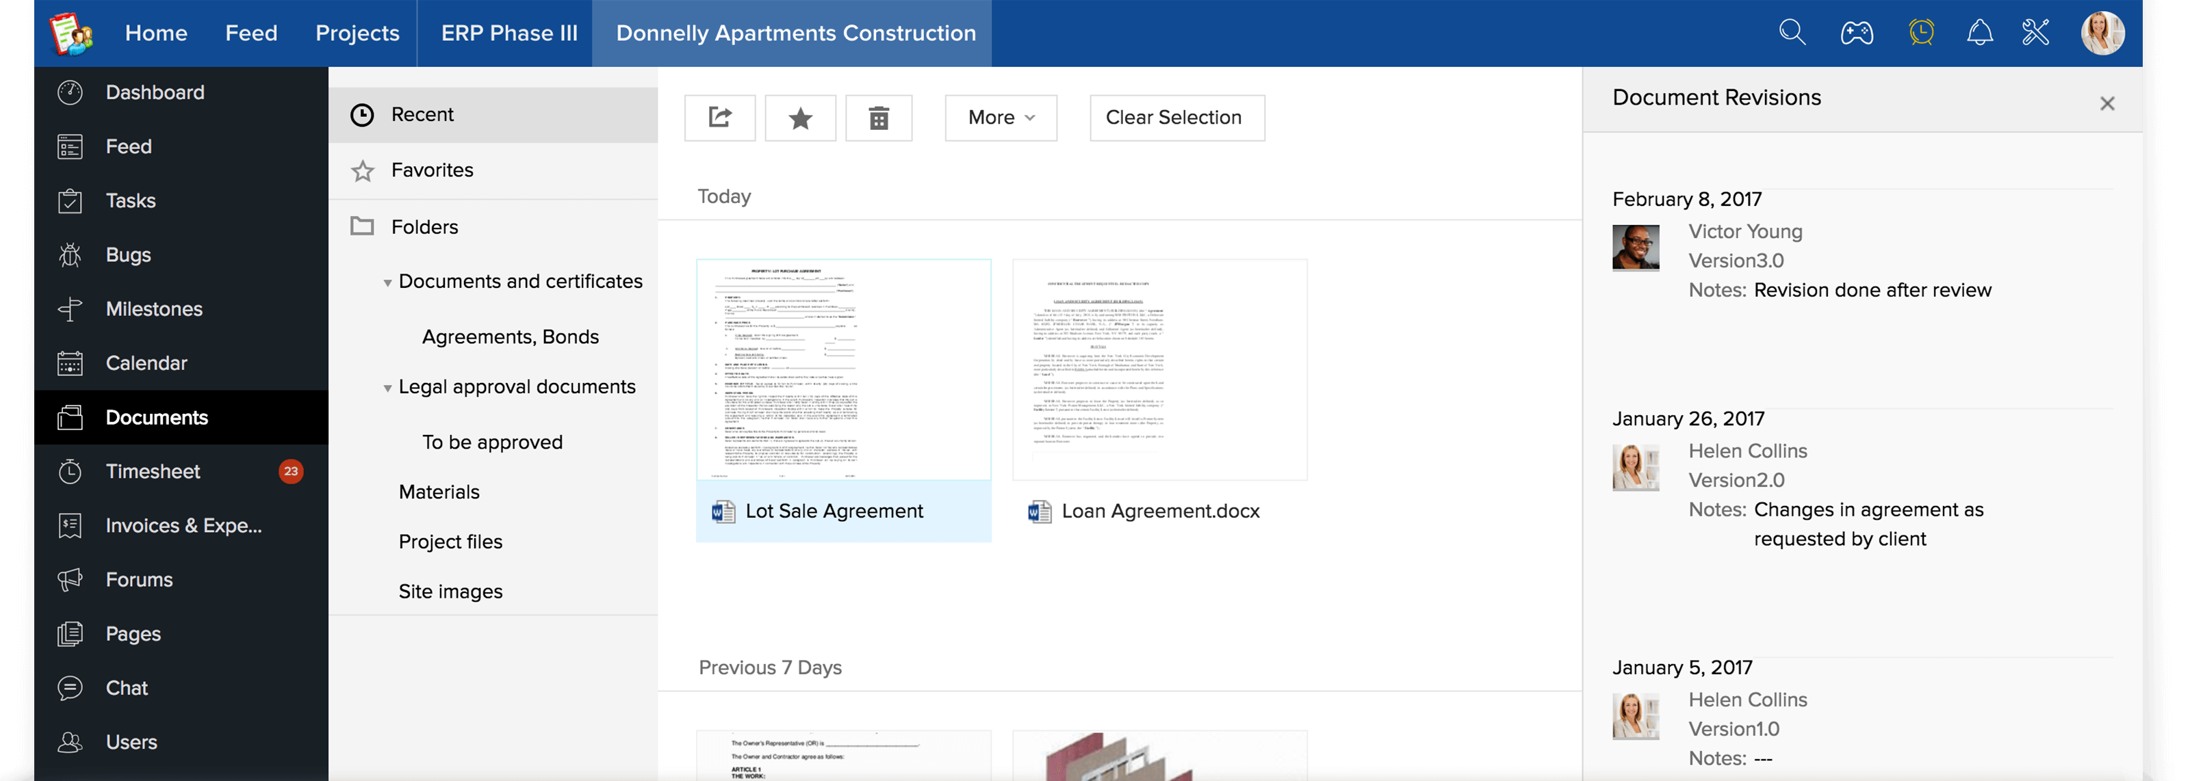This screenshot has height=781, width=2190.
Task: Collapse Documents and certificates folder
Action: 387,282
